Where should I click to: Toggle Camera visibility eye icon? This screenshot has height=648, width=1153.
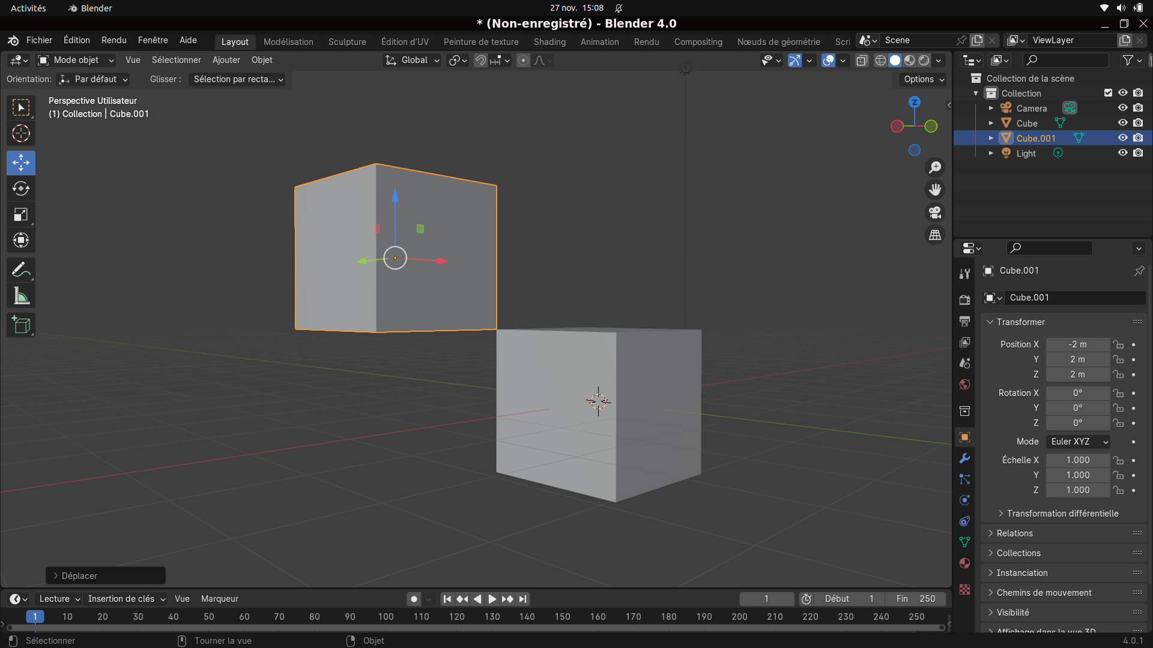1122,108
